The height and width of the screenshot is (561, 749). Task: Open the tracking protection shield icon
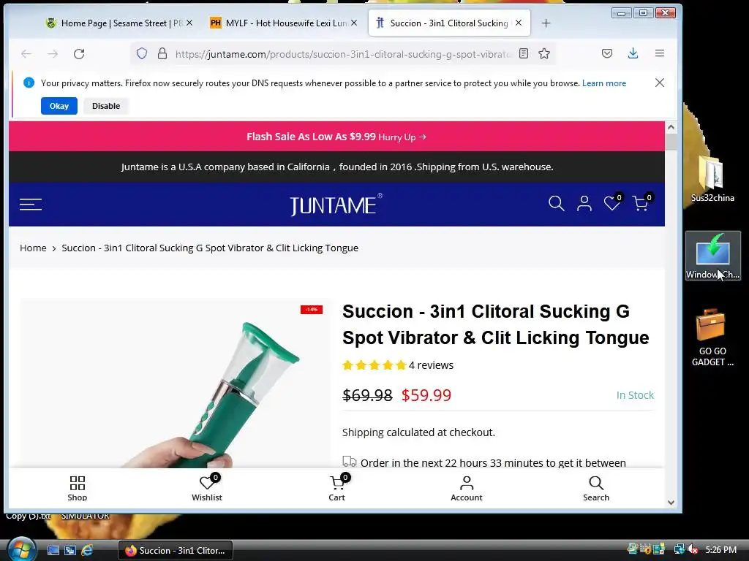pos(142,53)
